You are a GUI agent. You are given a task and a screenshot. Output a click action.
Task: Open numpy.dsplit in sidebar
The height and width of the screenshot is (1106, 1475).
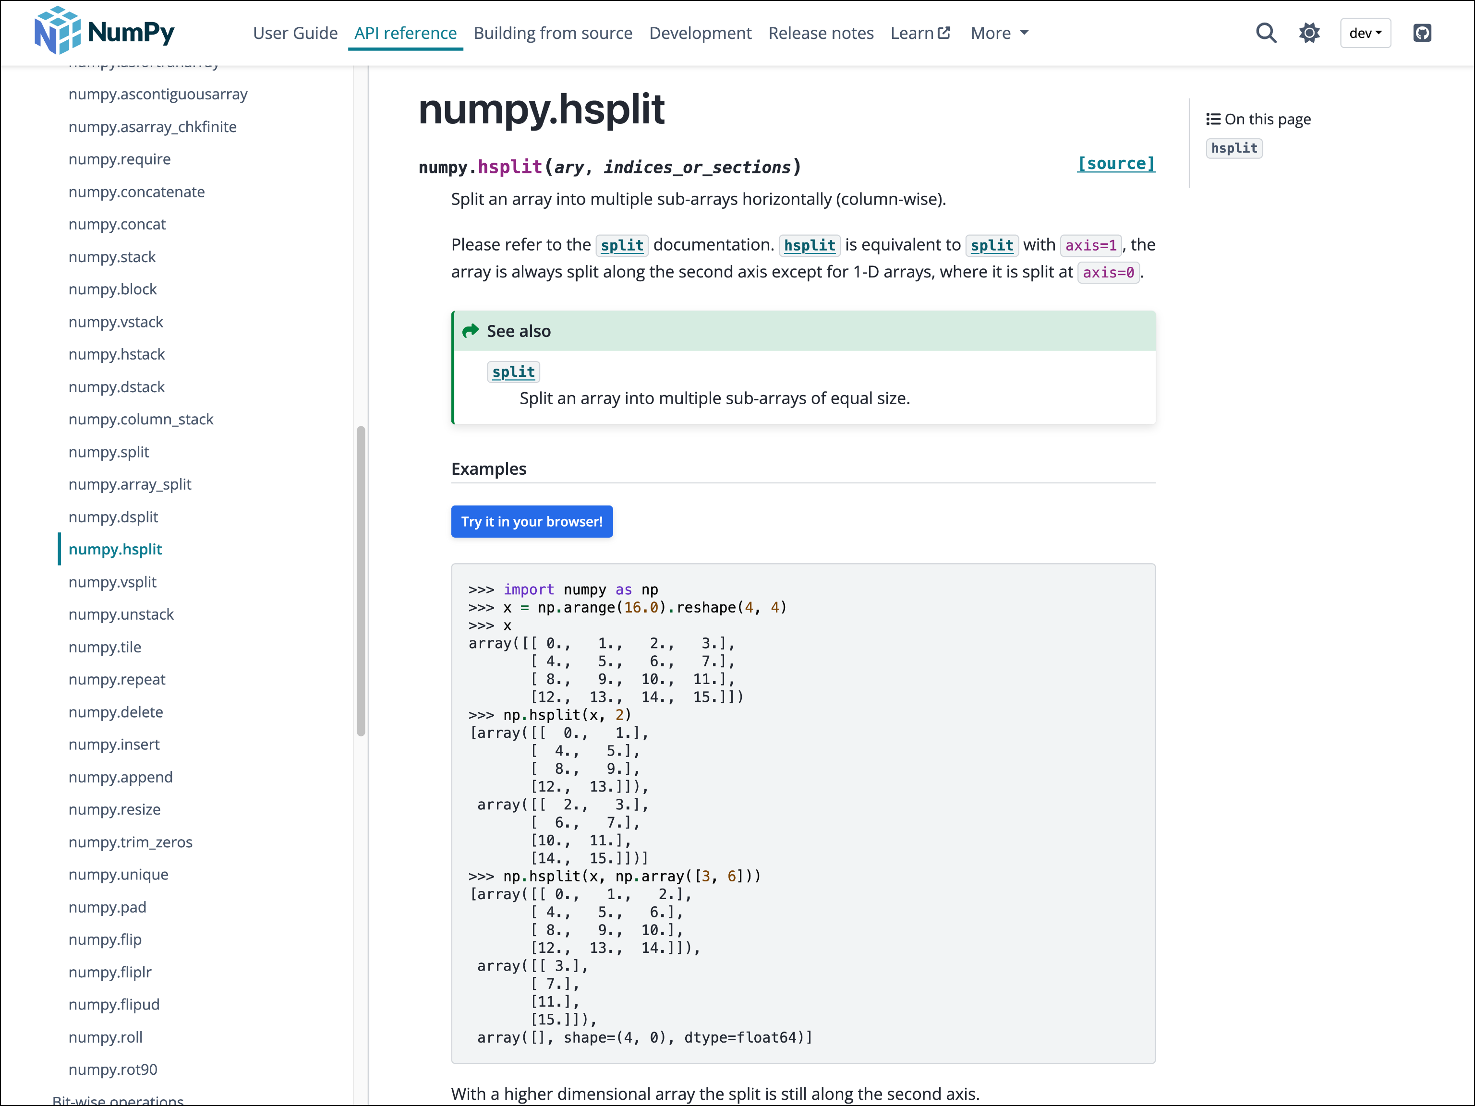tap(113, 517)
